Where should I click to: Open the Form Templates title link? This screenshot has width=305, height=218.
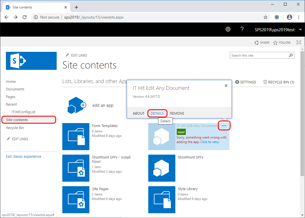pos(105,126)
